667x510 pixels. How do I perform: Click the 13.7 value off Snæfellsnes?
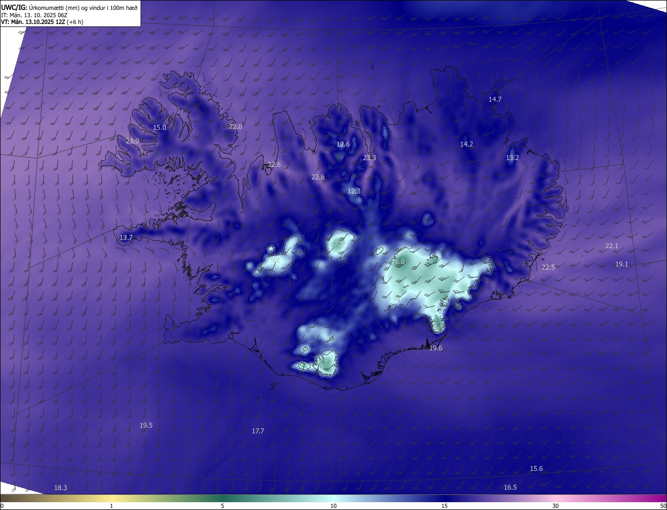click(x=126, y=237)
